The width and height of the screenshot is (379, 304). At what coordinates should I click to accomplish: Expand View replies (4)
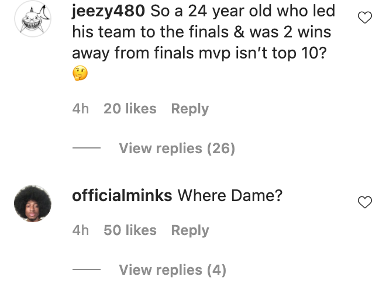[x=173, y=270]
